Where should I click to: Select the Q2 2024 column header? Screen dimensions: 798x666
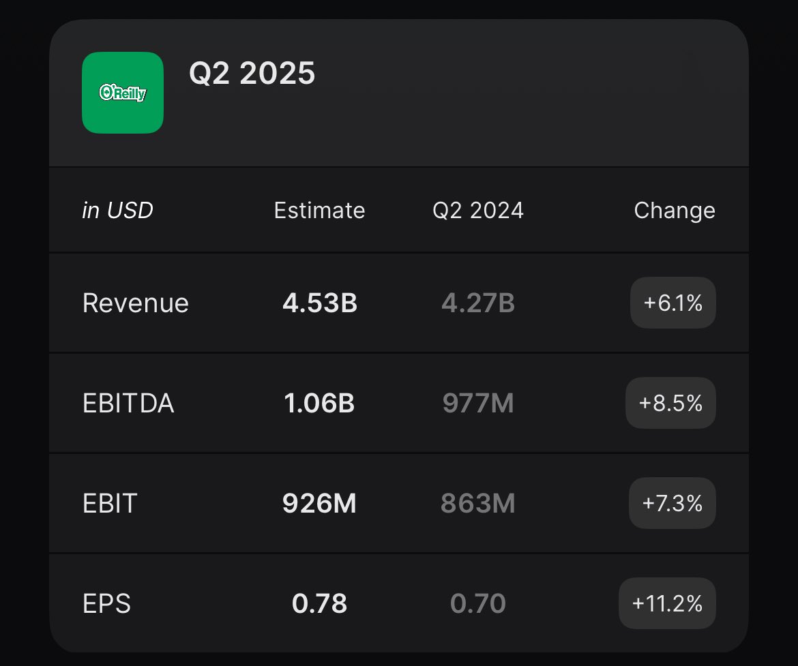pos(478,210)
